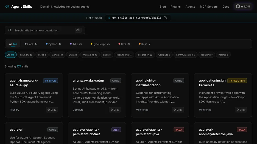This screenshot has width=257, height=144.
Task: Click the Foundry label on agent-framework card
Action: click(x=15, y=110)
